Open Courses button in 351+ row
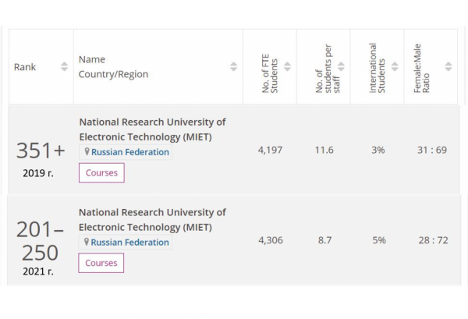Viewport: 468px width, 319px height. (101, 173)
